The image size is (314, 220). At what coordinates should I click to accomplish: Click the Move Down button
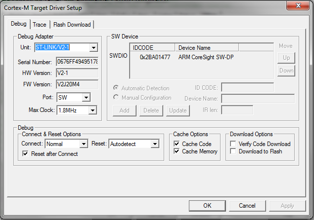tap(286, 71)
